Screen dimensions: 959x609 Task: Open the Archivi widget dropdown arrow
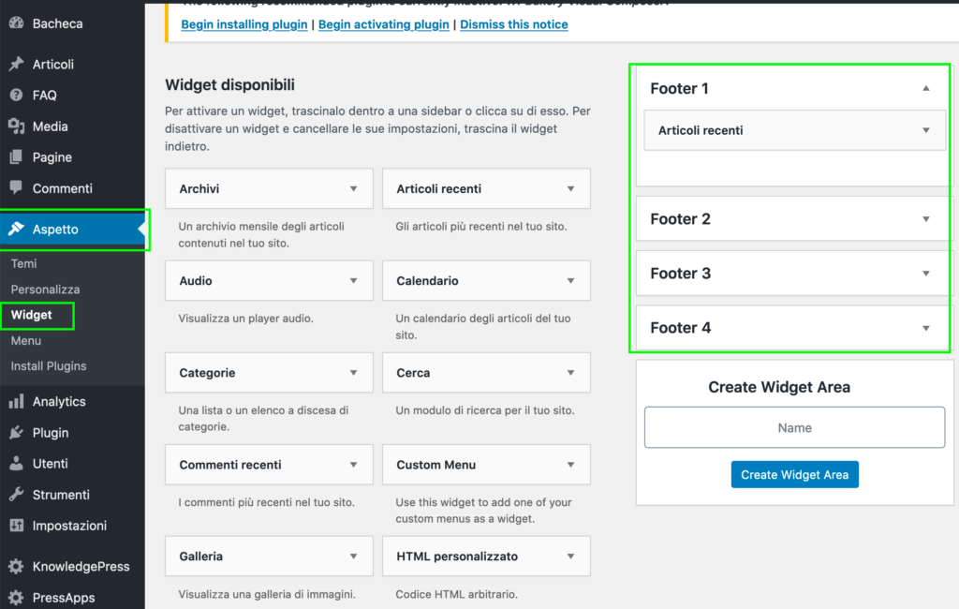[x=353, y=188]
